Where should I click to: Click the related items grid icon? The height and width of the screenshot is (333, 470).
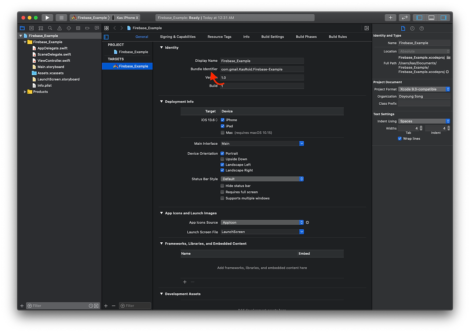106,28
